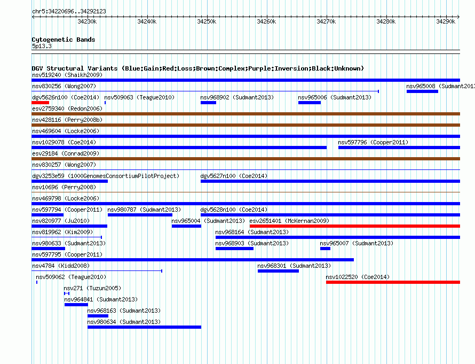Open nsv469798 (Locke2006) label
The height and width of the screenshot is (364, 475).
click(x=66, y=198)
